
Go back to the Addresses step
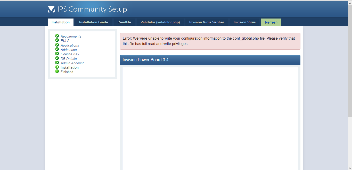coord(69,50)
